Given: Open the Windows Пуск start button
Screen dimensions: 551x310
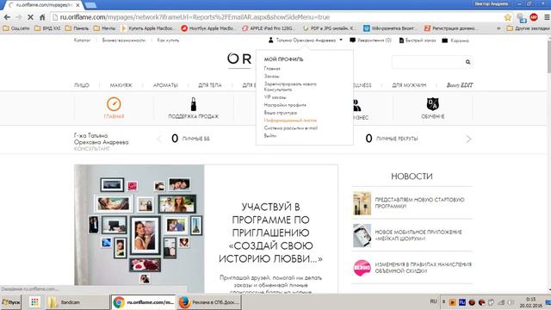Looking at the screenshot, I should click(11, 302).
